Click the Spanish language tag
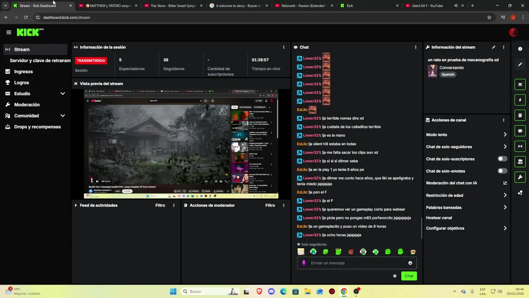Image resolution: width=529 pixels, height=298 pixels. [x=448, y=74]
